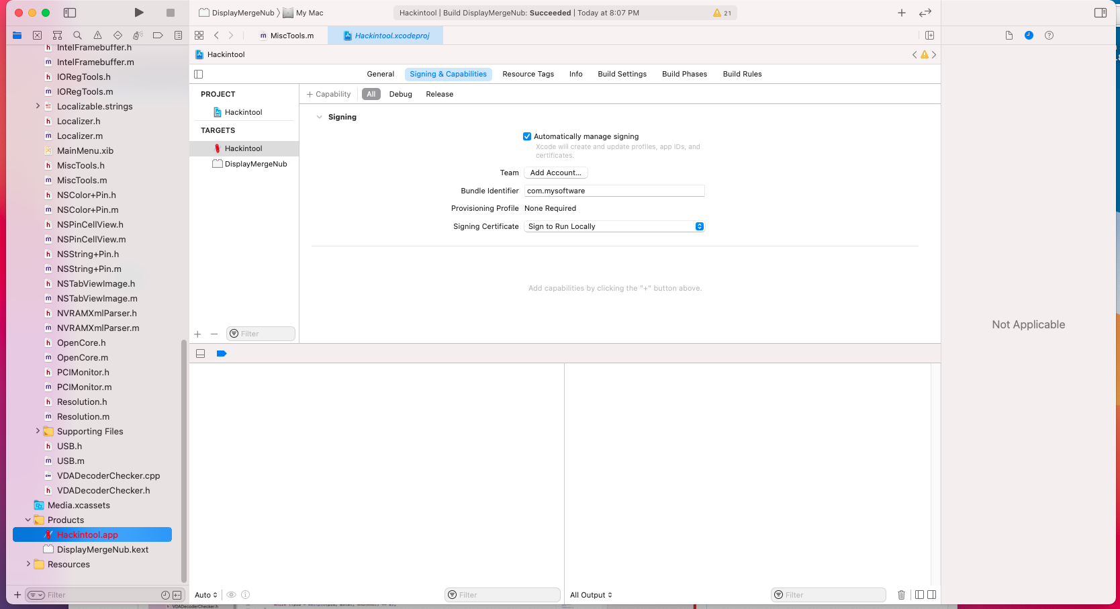
Task: Select the Issue navigator warning triangle
Action: 97,35
